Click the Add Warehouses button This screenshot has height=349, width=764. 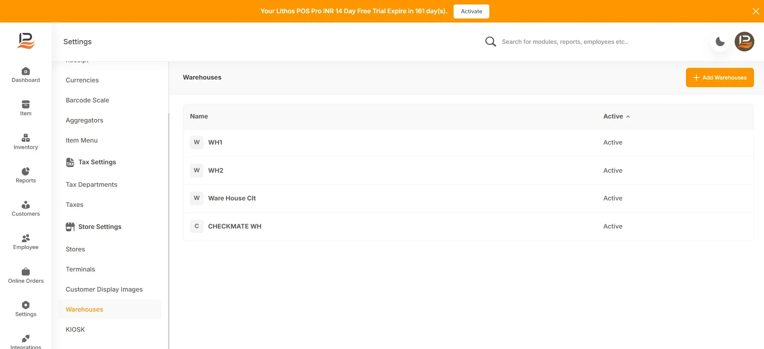[720, 78]
